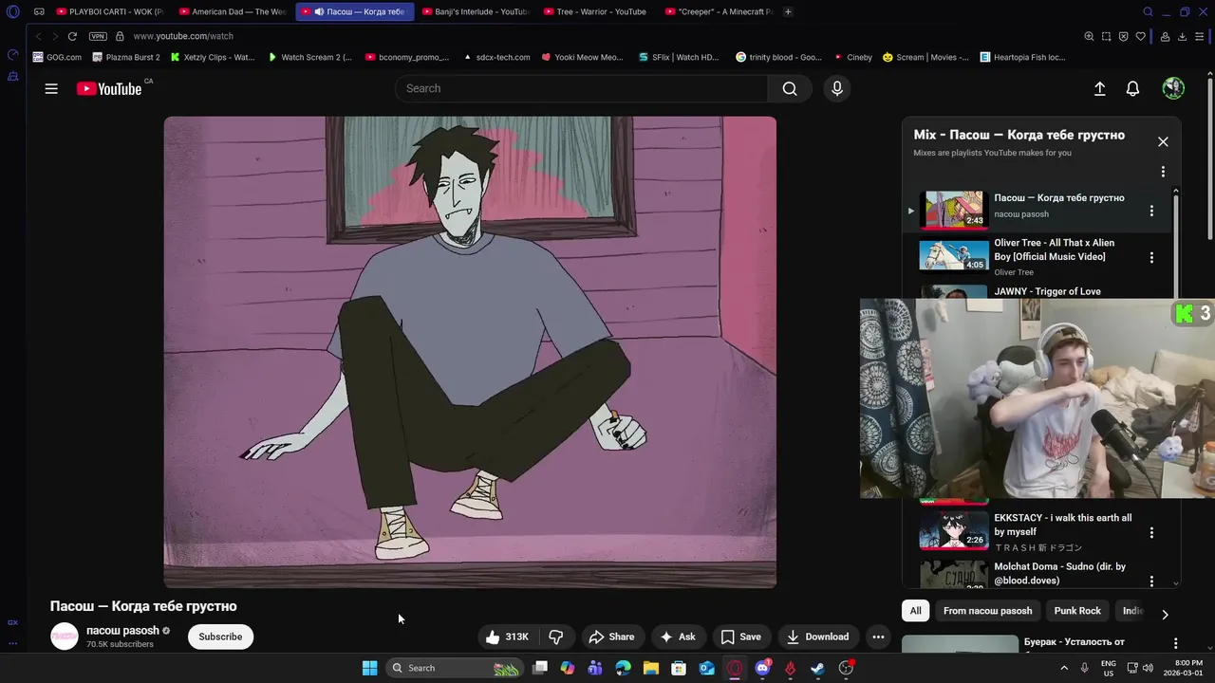Open page zoom/find icon in address bar
The height and width of the screenshot is (683, 1215).
click(1089, 36)
